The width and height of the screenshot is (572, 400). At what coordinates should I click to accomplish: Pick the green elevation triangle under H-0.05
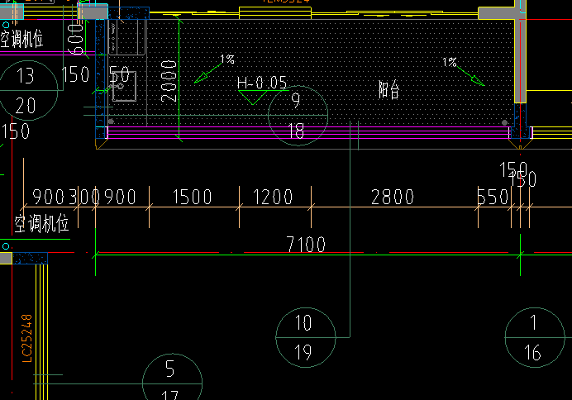[252, 98]
